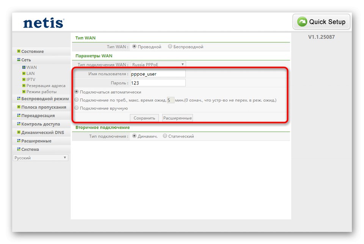Expand the Система section
Image resolution: width=364 pixels, height=244 pixels.
click(x=30, y=149)
